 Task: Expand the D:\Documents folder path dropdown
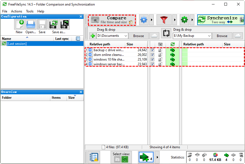(x=126, y=36)
